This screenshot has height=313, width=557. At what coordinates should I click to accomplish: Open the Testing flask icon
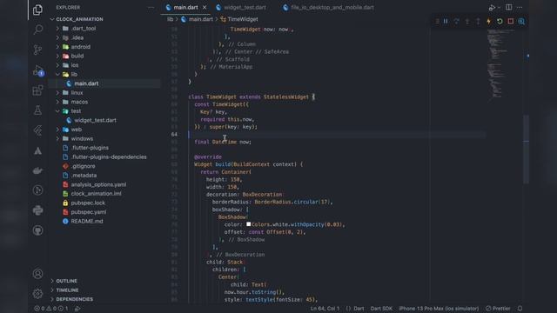pos(37,110)
